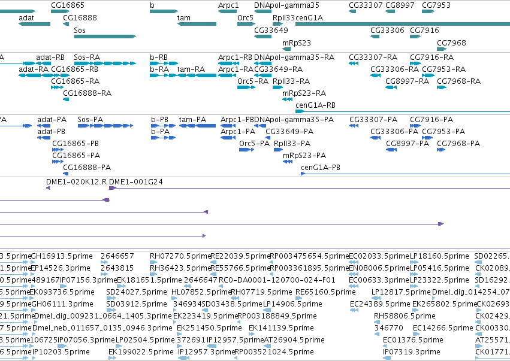Select the CG7953-PA protein label
This screenshot has height=361, width=510.
coord(443,132)
